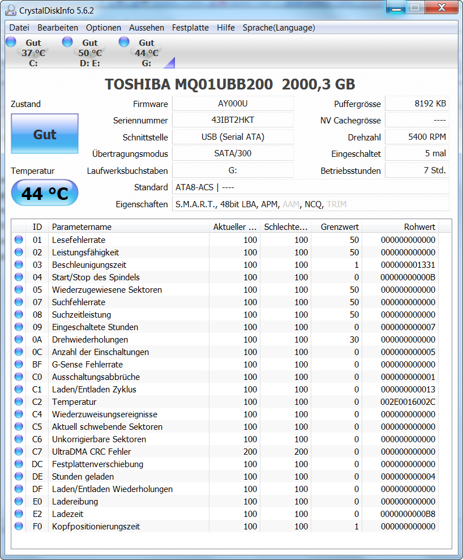Select the Ladezeit row text
The image size is (463, 560).
coord(67,514)
